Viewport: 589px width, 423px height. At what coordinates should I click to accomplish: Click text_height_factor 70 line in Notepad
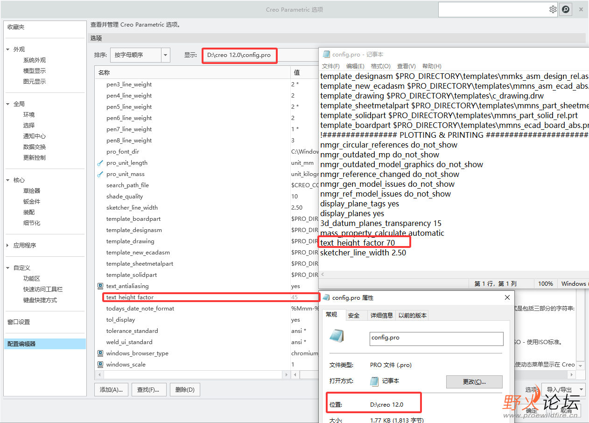(x=358, y=243)
